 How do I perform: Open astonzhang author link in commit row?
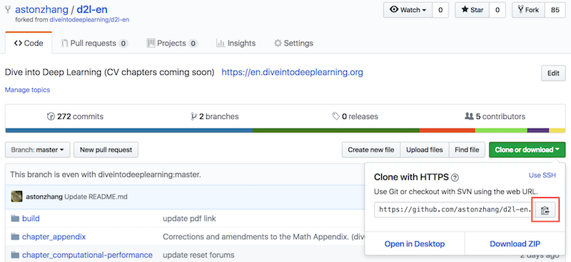[44, 197]
